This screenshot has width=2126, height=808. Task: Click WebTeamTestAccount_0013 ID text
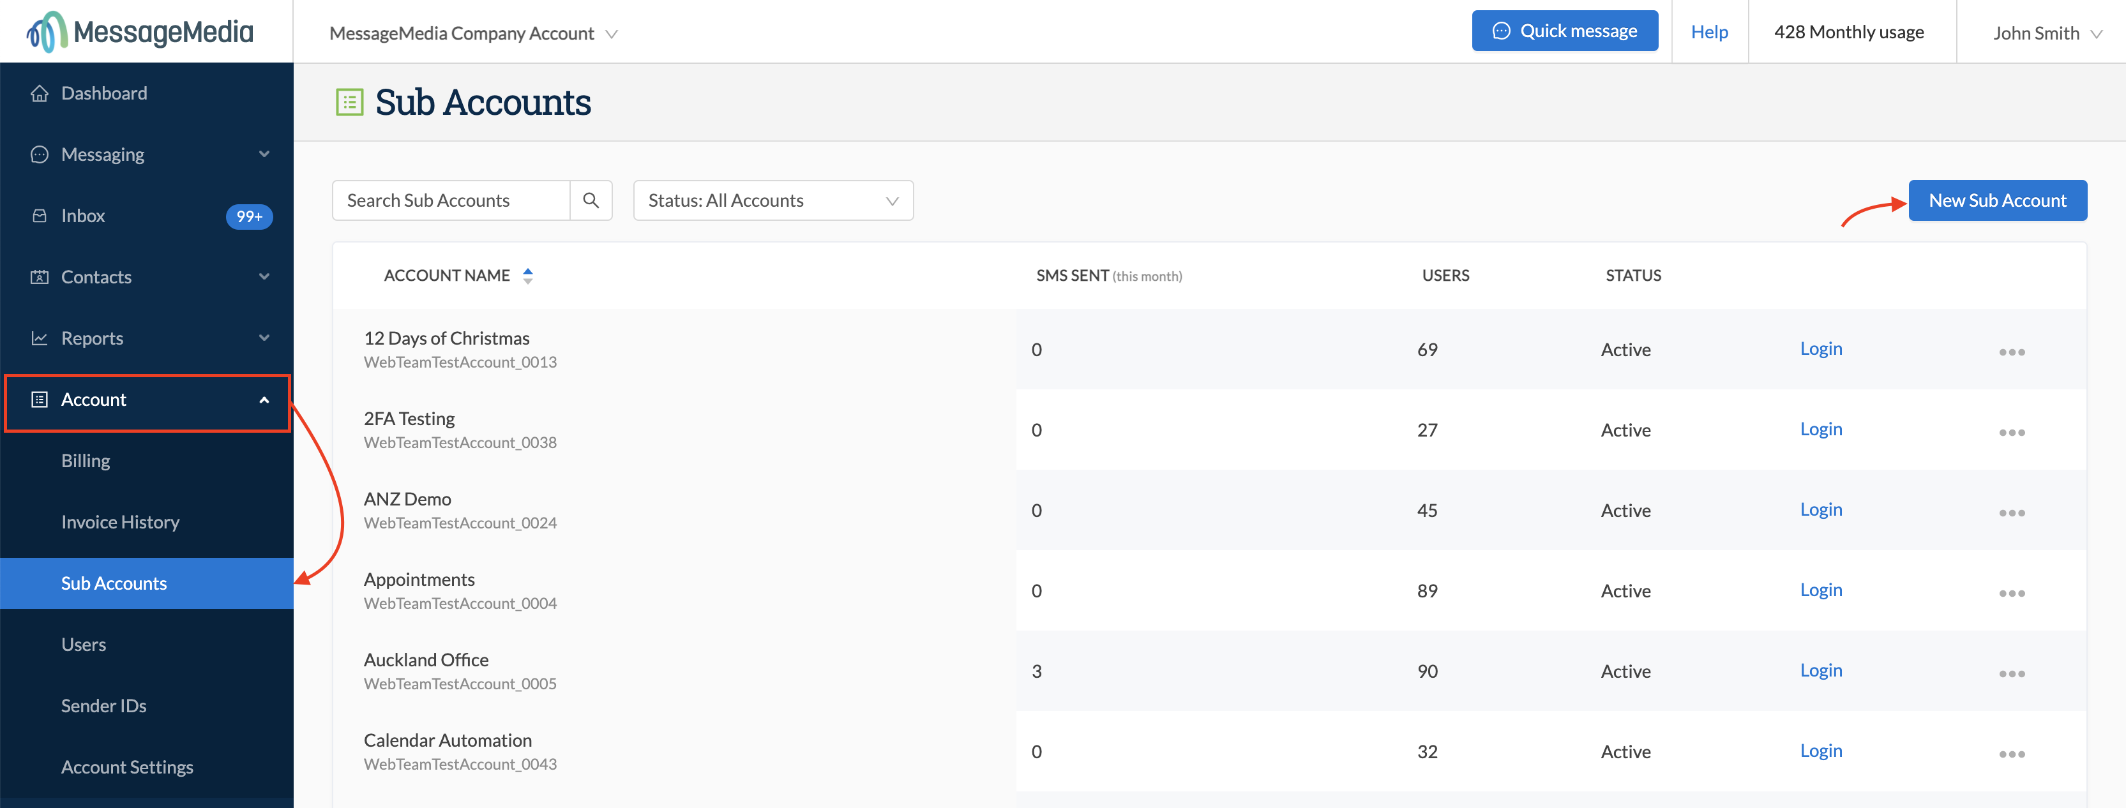coord(460,363)
